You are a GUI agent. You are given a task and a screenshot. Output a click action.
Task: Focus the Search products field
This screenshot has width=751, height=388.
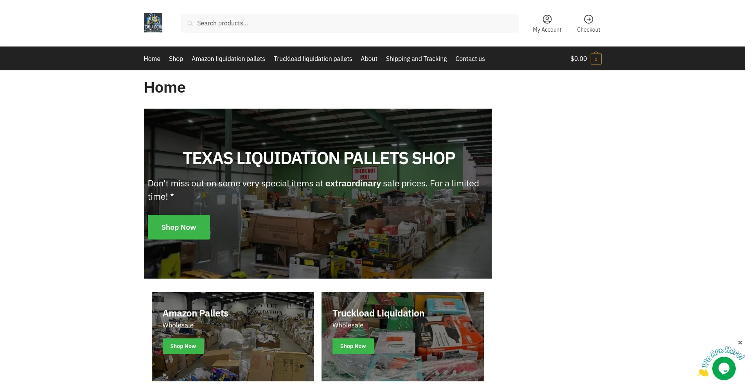point(350,23)
